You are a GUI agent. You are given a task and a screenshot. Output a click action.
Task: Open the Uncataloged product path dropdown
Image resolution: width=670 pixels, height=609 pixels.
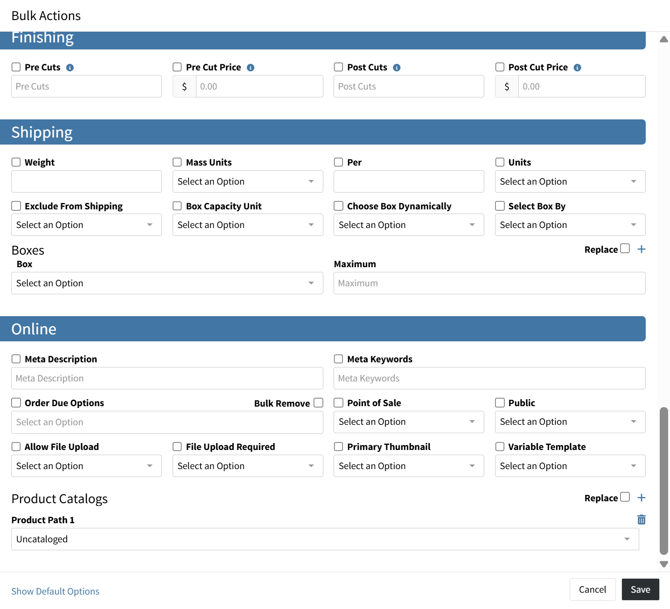pos(325,539)
